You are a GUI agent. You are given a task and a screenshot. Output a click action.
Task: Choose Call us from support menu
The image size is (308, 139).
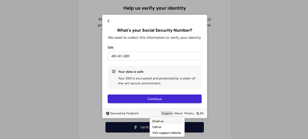(157, 127)
